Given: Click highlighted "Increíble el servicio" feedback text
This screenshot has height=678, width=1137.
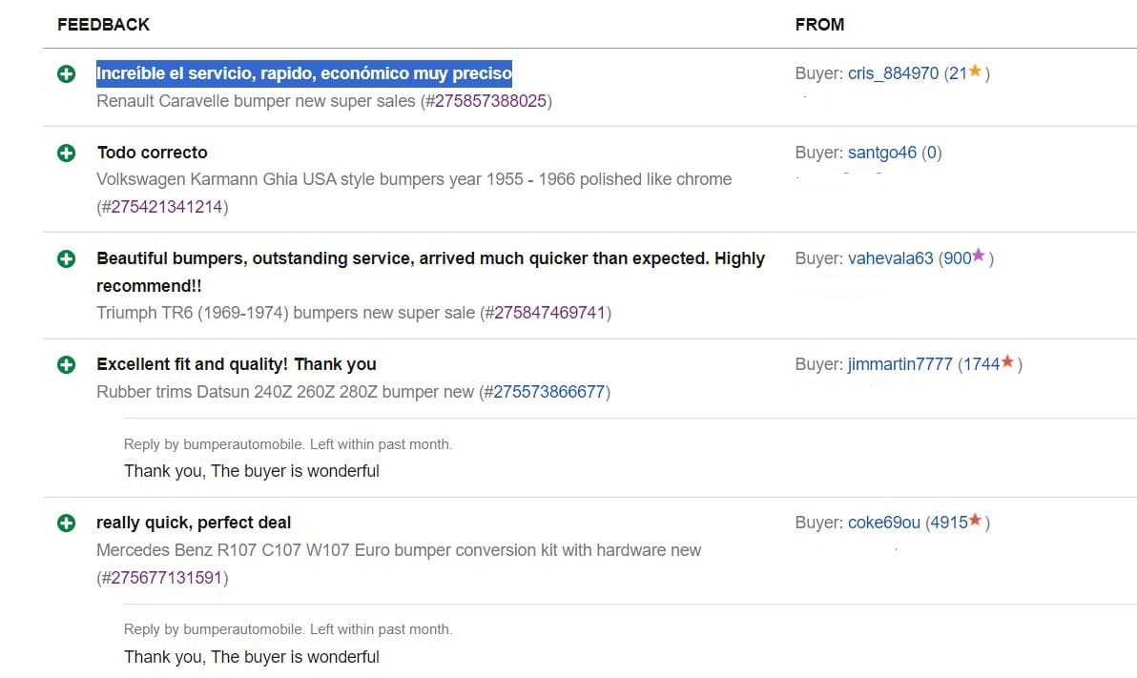Looking at the screenshot, I should click(x=304, y=73).
